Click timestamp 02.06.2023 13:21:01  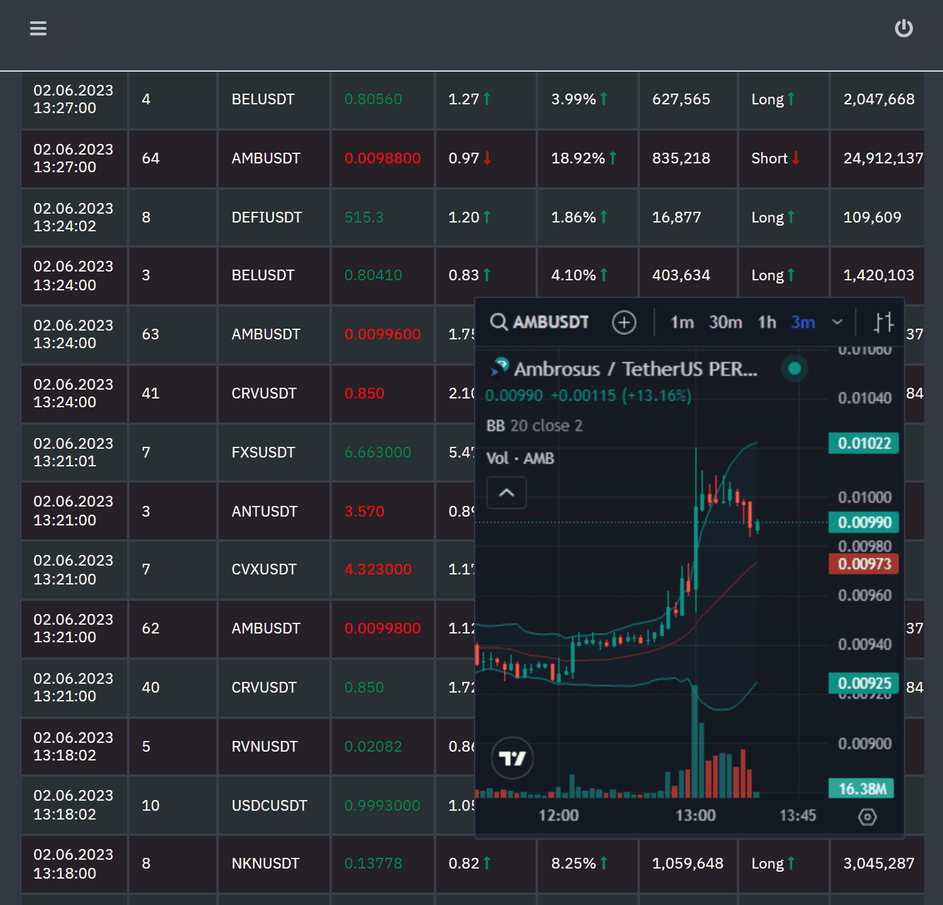[73, 452]
